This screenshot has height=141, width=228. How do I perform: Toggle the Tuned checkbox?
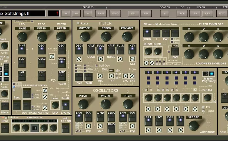coord(203,111)
